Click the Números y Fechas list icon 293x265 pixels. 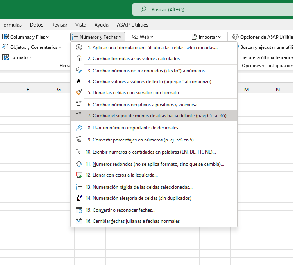pyautogui.click(x=75, y=37)
